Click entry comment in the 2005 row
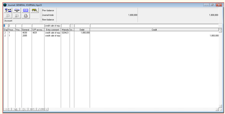225x114 pixels. [x=53, y=36]
